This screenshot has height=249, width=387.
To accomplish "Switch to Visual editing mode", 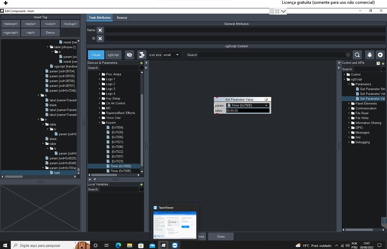I will pyautogui.click(x=96, y=55).
